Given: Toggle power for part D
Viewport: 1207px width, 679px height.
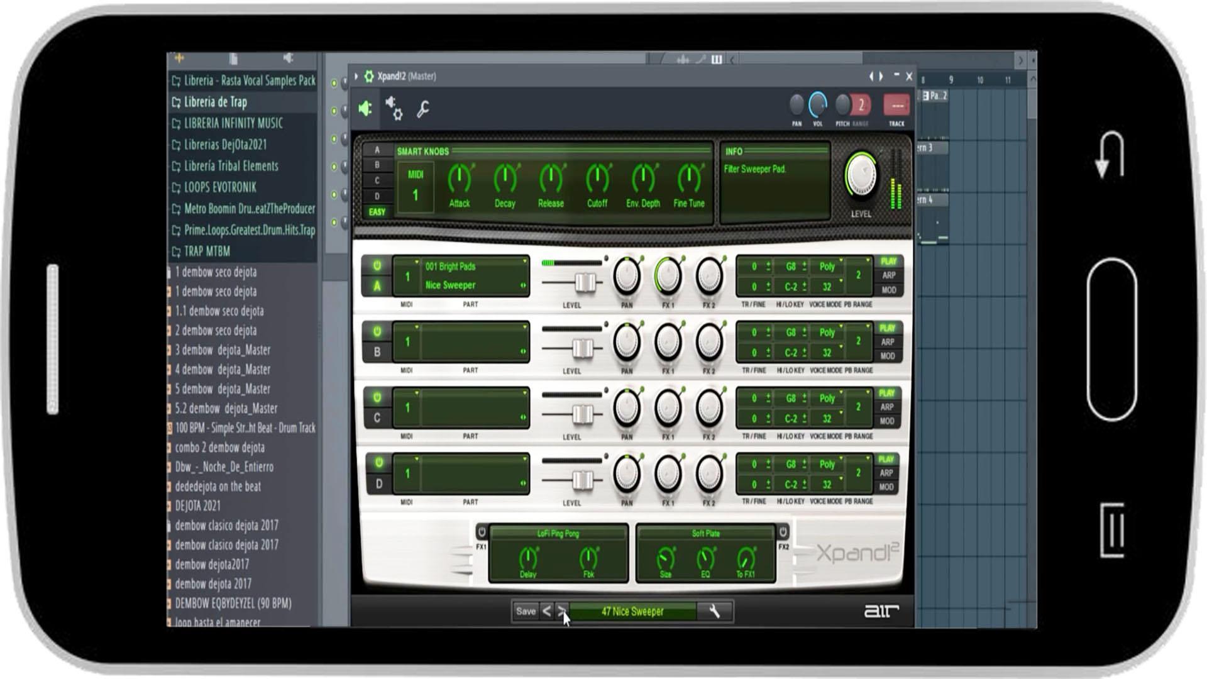Looking at the screenshot, I should [x=378, y=463].
